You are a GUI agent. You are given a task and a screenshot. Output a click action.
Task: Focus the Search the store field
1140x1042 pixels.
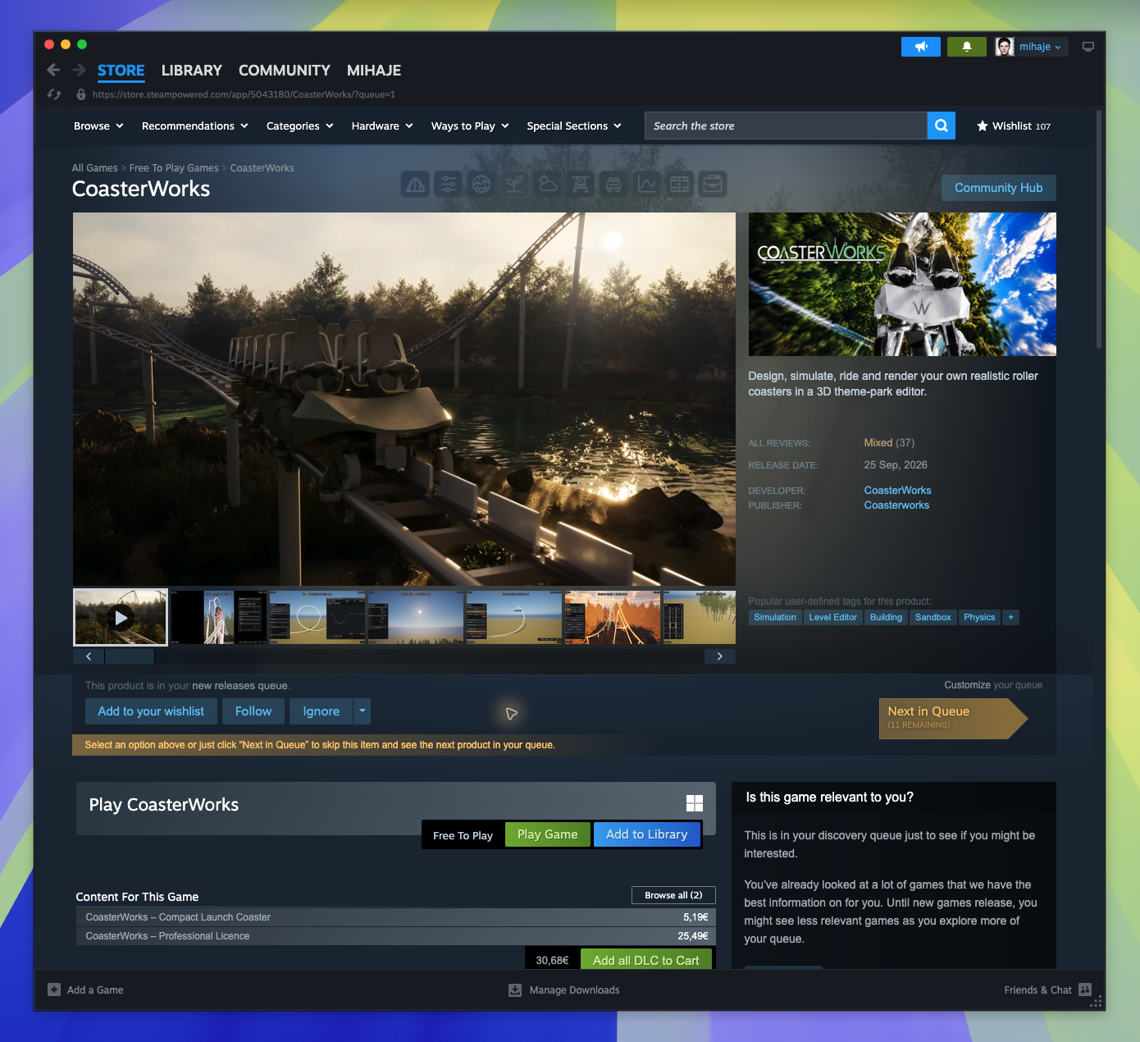click(786, 126)
